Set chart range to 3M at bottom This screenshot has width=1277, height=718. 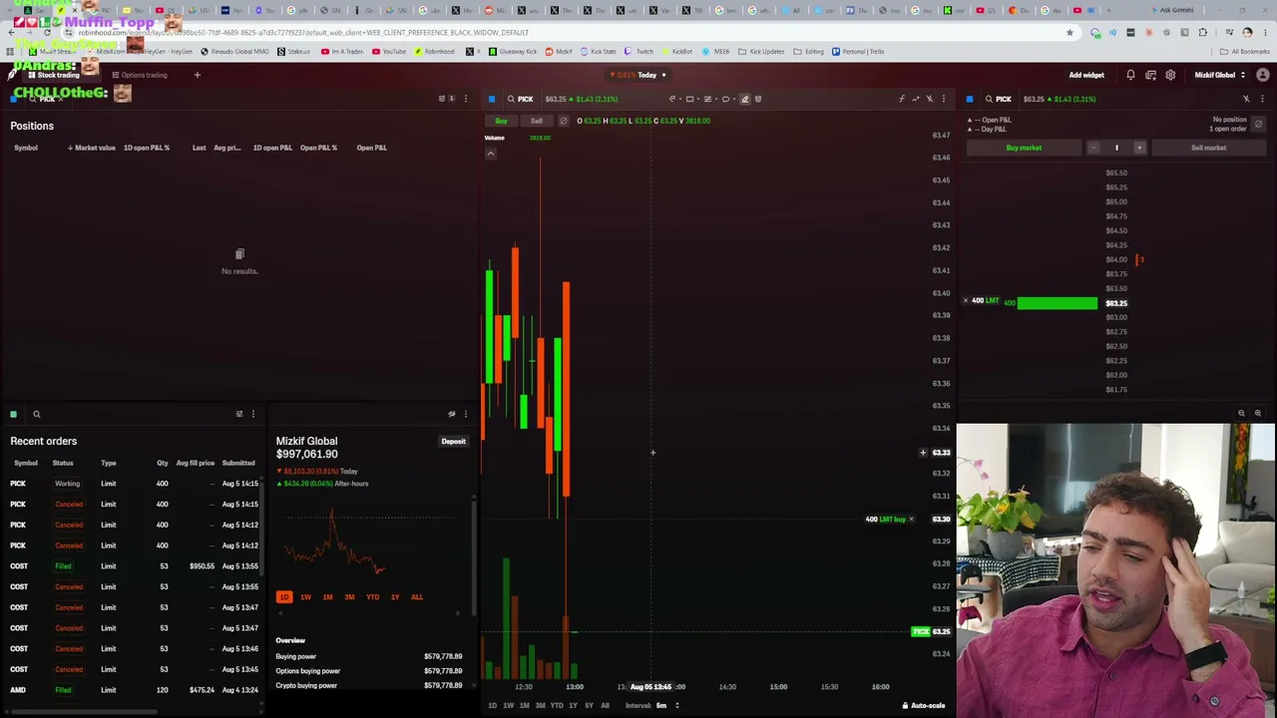click(540, 705)
